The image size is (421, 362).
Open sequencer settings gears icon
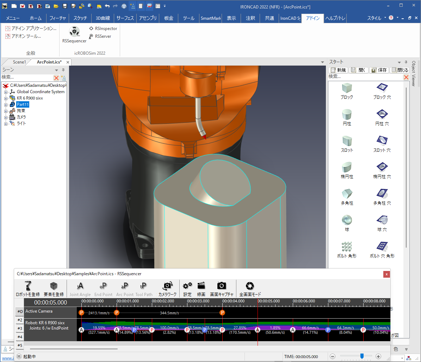coord(187,288)
